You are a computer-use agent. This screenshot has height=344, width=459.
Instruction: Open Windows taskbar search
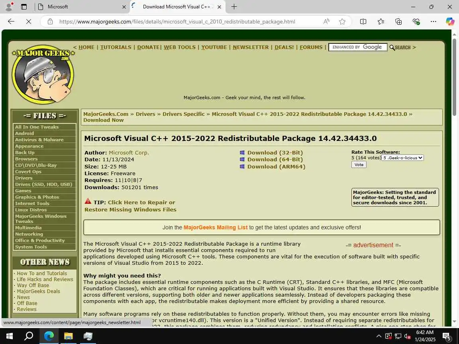28,336
